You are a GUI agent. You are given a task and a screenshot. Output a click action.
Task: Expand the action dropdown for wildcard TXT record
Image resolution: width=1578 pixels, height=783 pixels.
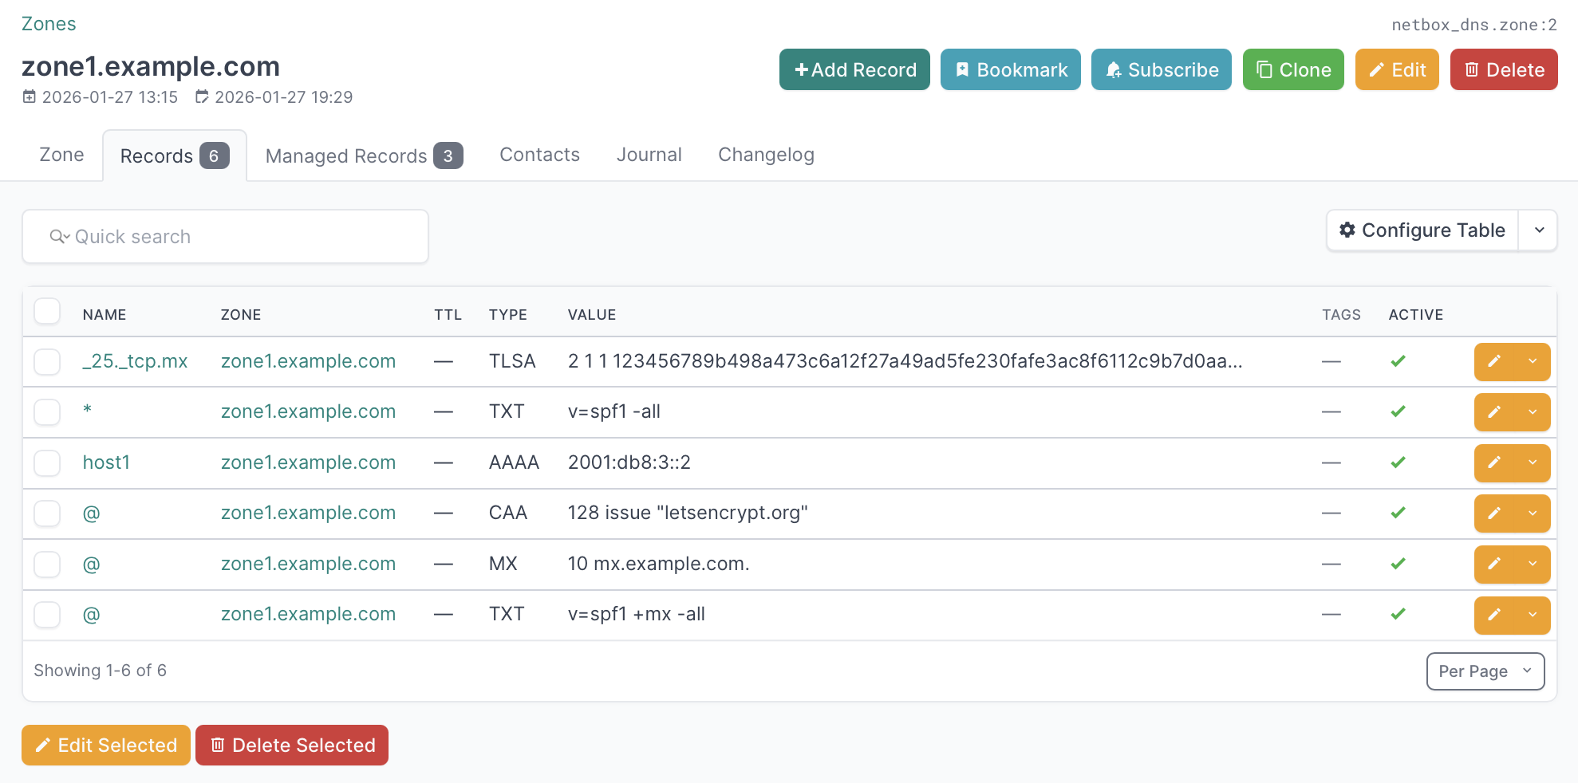click(1532, 412)
